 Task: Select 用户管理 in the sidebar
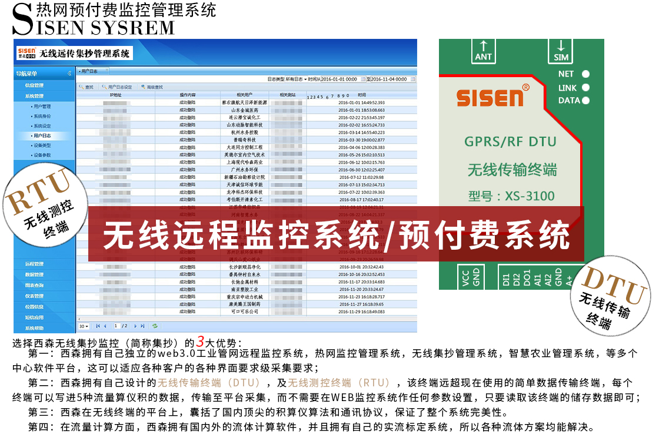pyautogui.click(x=41, y=107)
